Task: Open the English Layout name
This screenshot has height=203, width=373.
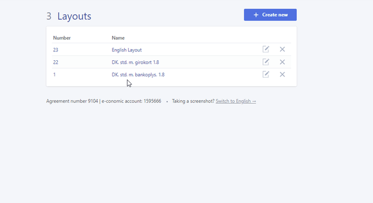Action: 126,50
